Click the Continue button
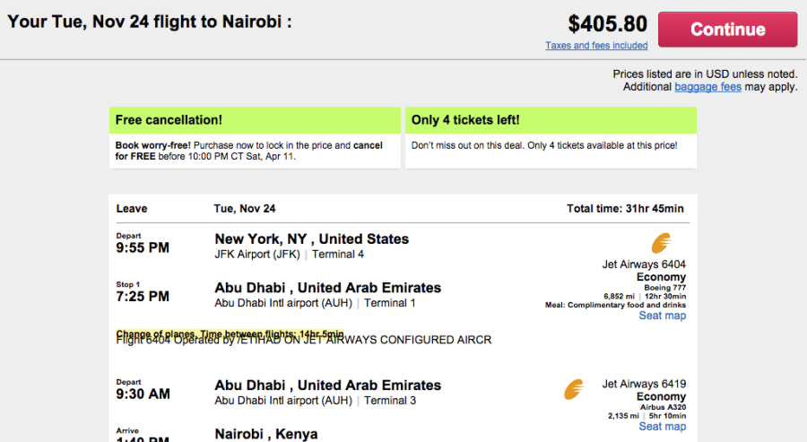The height and width of the screenshot is (442, 807). click(x=727, y=30)
